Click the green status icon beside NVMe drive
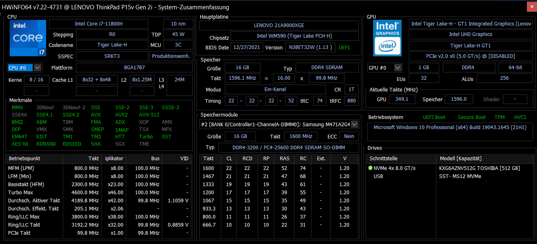The width and height of the screenshot is (537, 244). pyautogui.click(x=370, y=168)
